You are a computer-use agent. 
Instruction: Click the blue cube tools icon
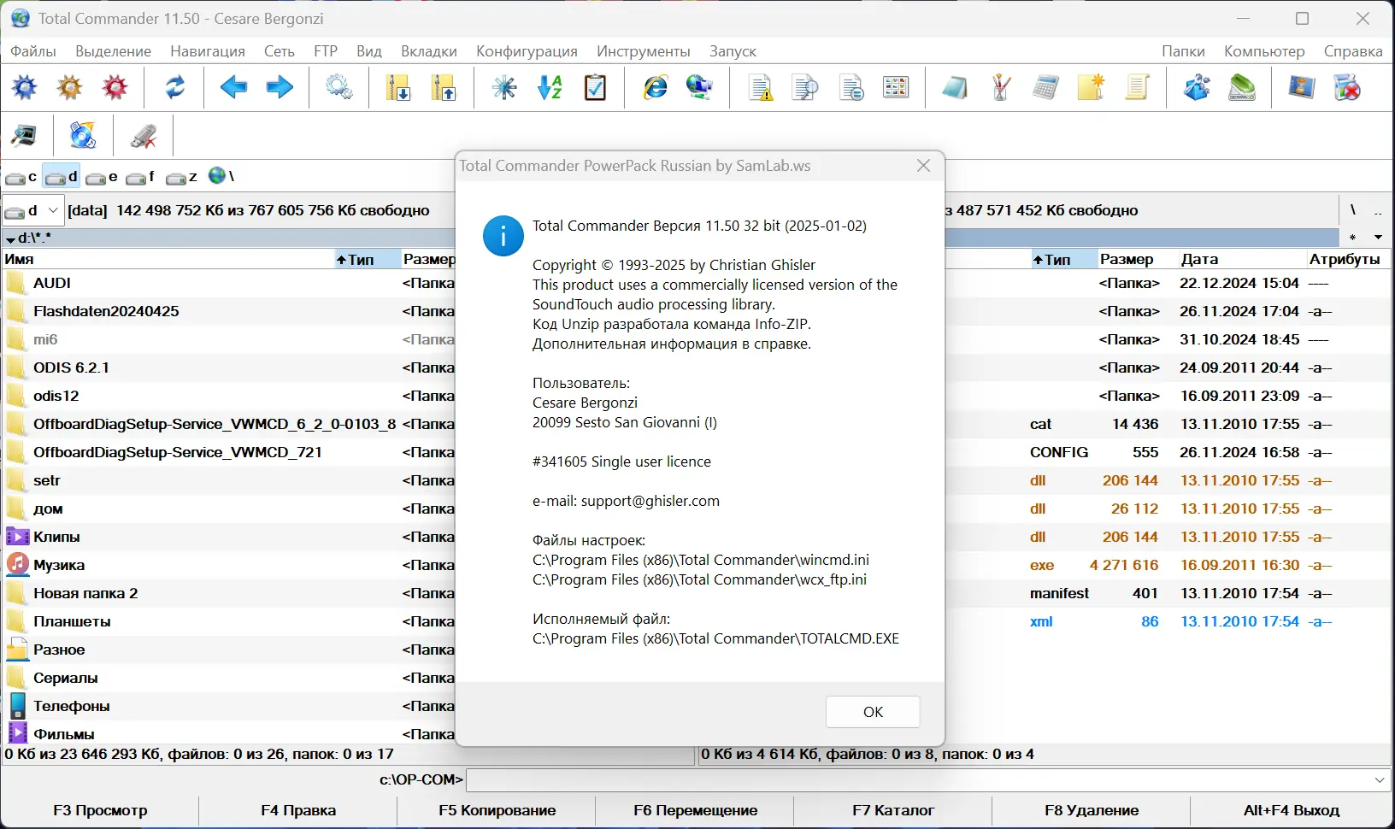point(1197,87)
